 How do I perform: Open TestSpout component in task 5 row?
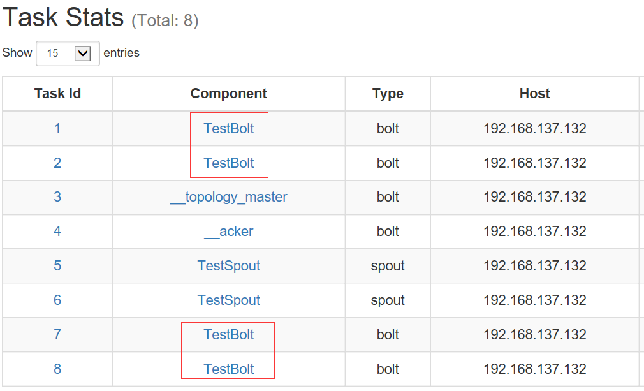click(x=229, y=266)
